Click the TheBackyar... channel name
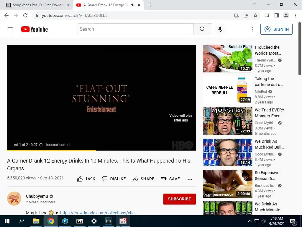This screenshot has height=227, width=302. tap(265, 60)
